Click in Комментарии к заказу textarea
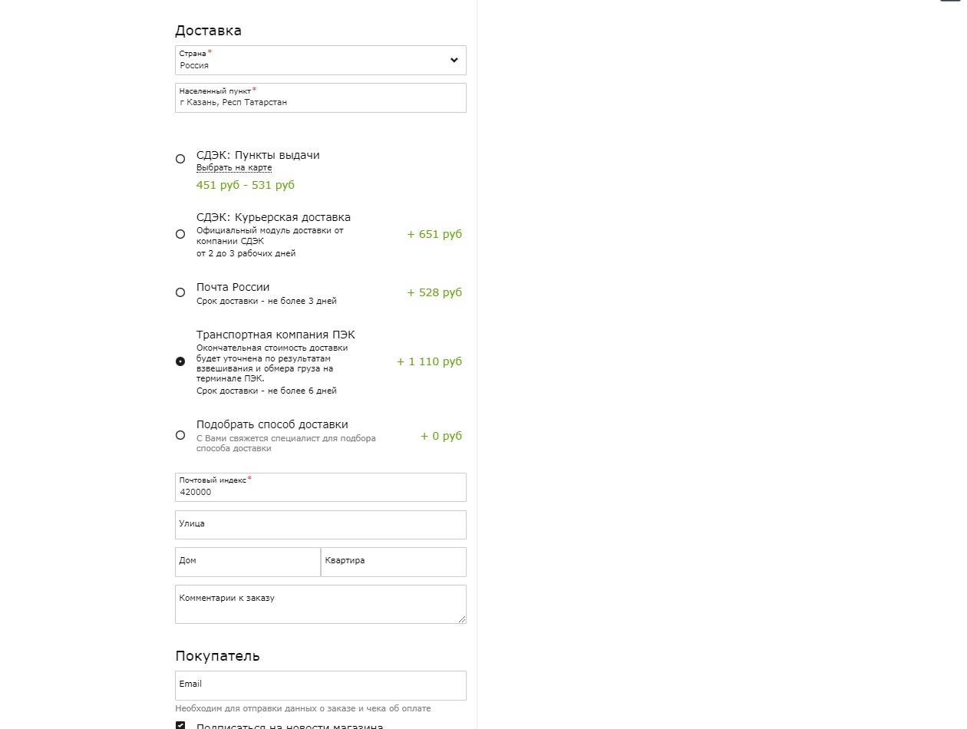Screen dimensions: 967x729 click(320, 604)
